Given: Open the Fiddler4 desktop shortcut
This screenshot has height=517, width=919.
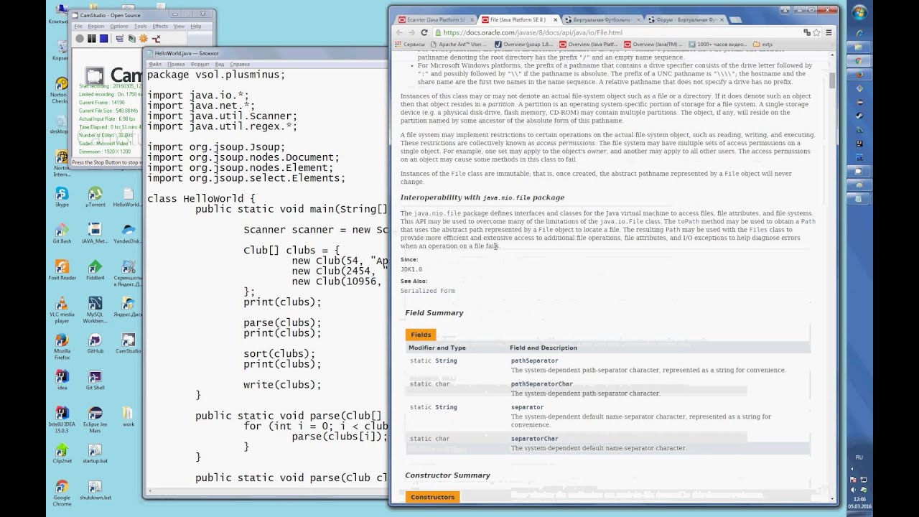Looking at the screenshot, I should (x=95, y=270).
